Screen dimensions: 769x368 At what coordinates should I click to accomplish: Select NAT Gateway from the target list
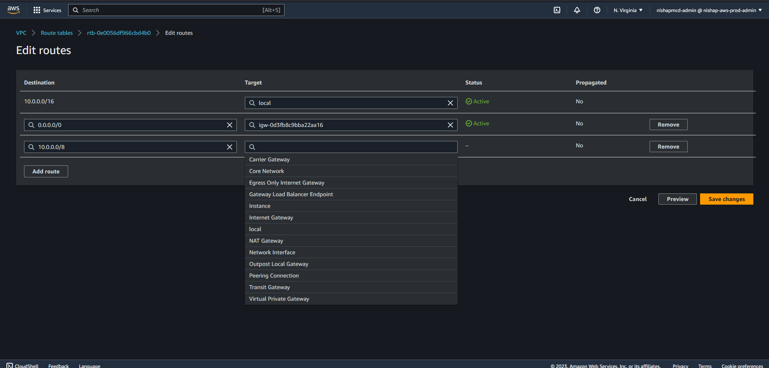coord(266,241)
